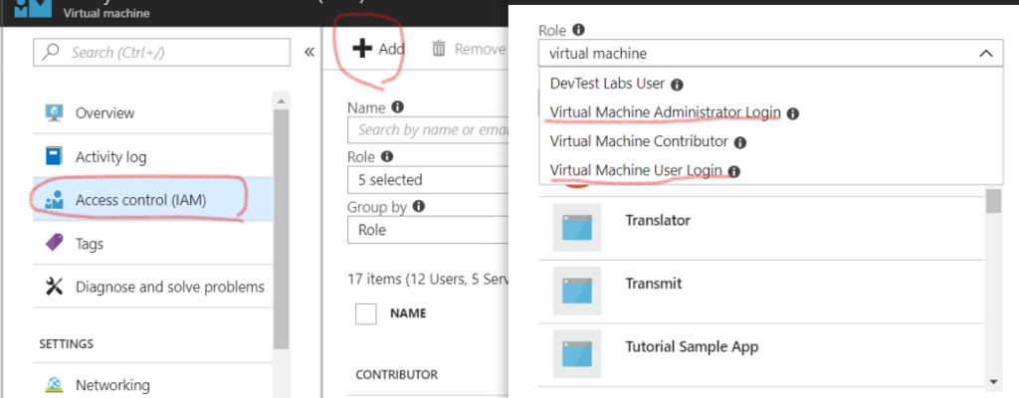1019x398 pixels.
Task: Click the Activity log book icon
Action: pyautogui.click(x=54, y=156)
